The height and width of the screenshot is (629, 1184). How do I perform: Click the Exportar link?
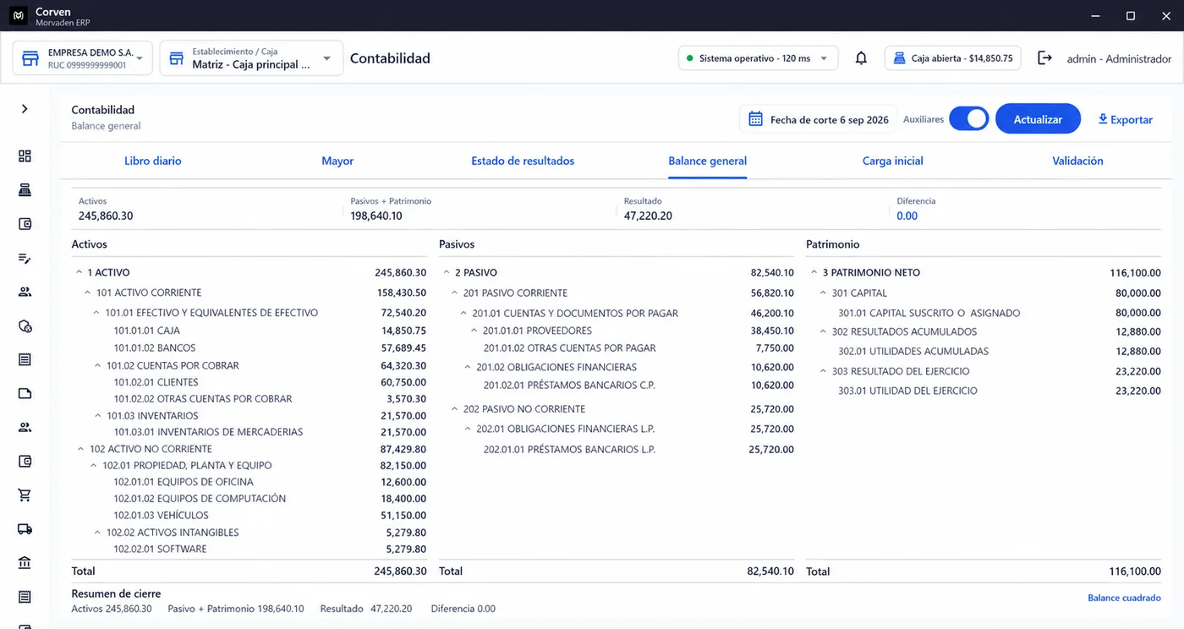point(1126,119)
